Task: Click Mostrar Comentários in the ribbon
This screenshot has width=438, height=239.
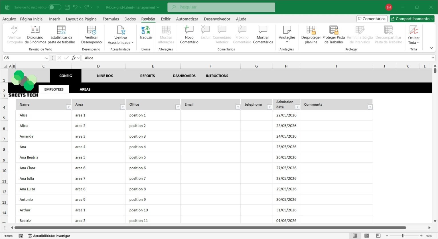Action: click(263, 35)
